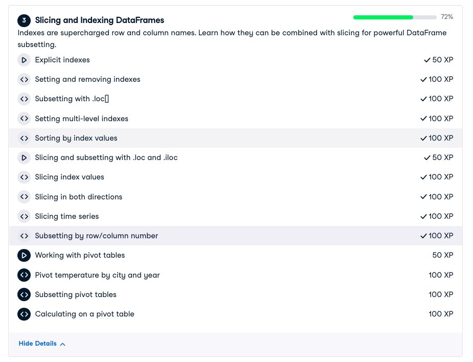Viewport: 473px width, 362px height.
Task: Click 100 XP value for Pivot temperature row
Action: point(441,275)
